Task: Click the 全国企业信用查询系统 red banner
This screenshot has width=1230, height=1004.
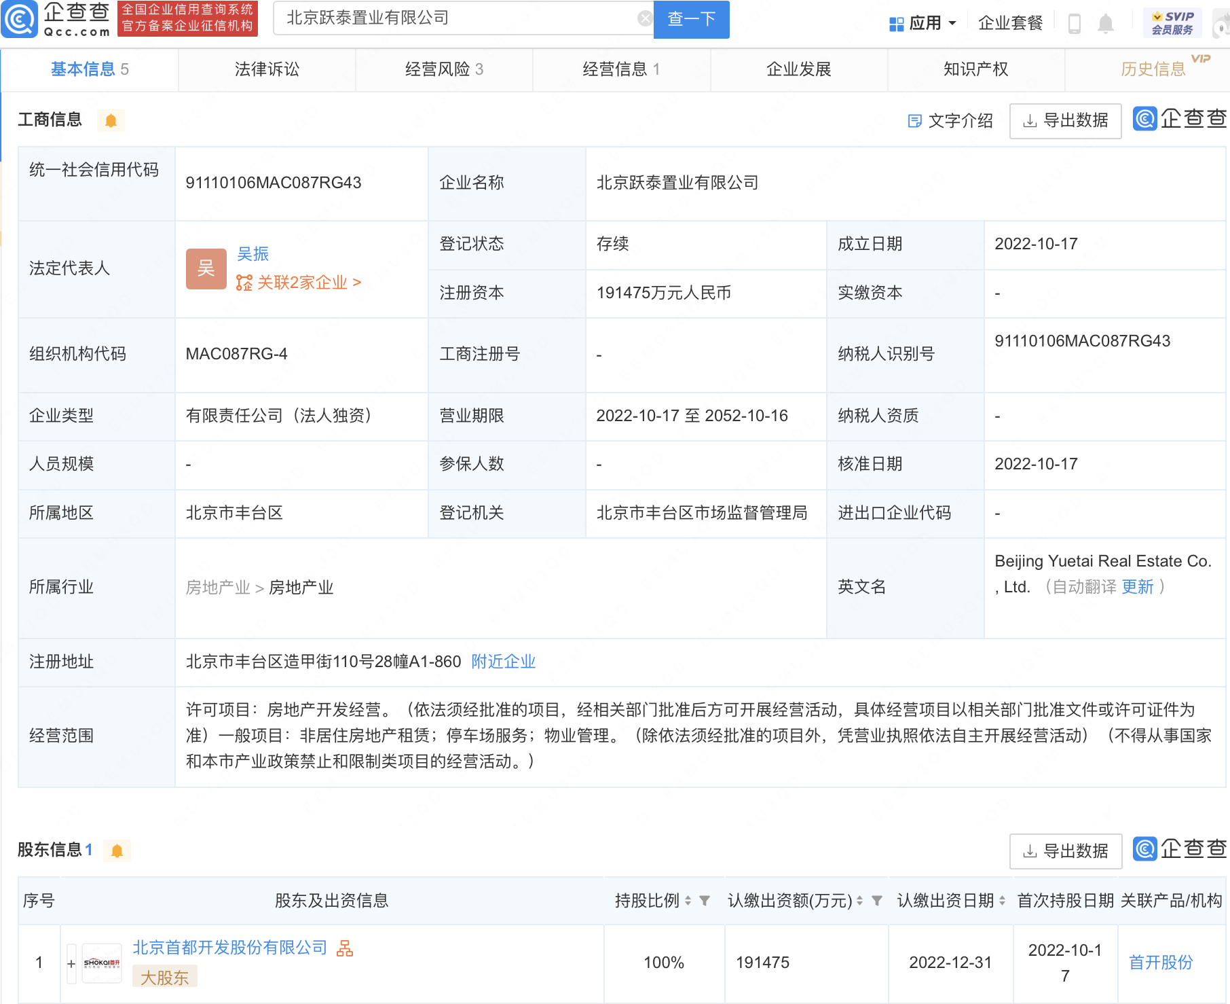Action: (187, 18)
